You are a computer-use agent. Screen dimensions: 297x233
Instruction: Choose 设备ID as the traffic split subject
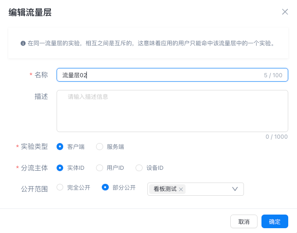coord(139,168)
